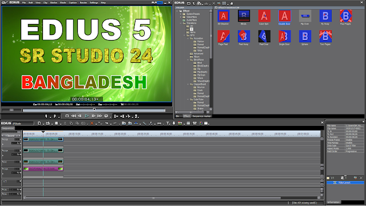Image resolution: width=366 pixels, height=206 pixels.
Task: Click the Voice Over microphone icon
Action: [x=174, y=123]
